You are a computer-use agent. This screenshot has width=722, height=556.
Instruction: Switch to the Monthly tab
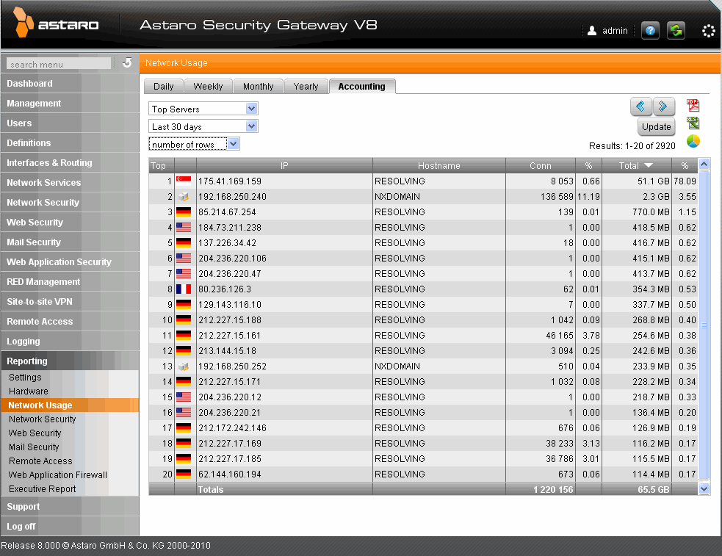point(258,87)
